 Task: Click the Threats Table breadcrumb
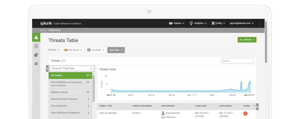(x=54, y=30)
